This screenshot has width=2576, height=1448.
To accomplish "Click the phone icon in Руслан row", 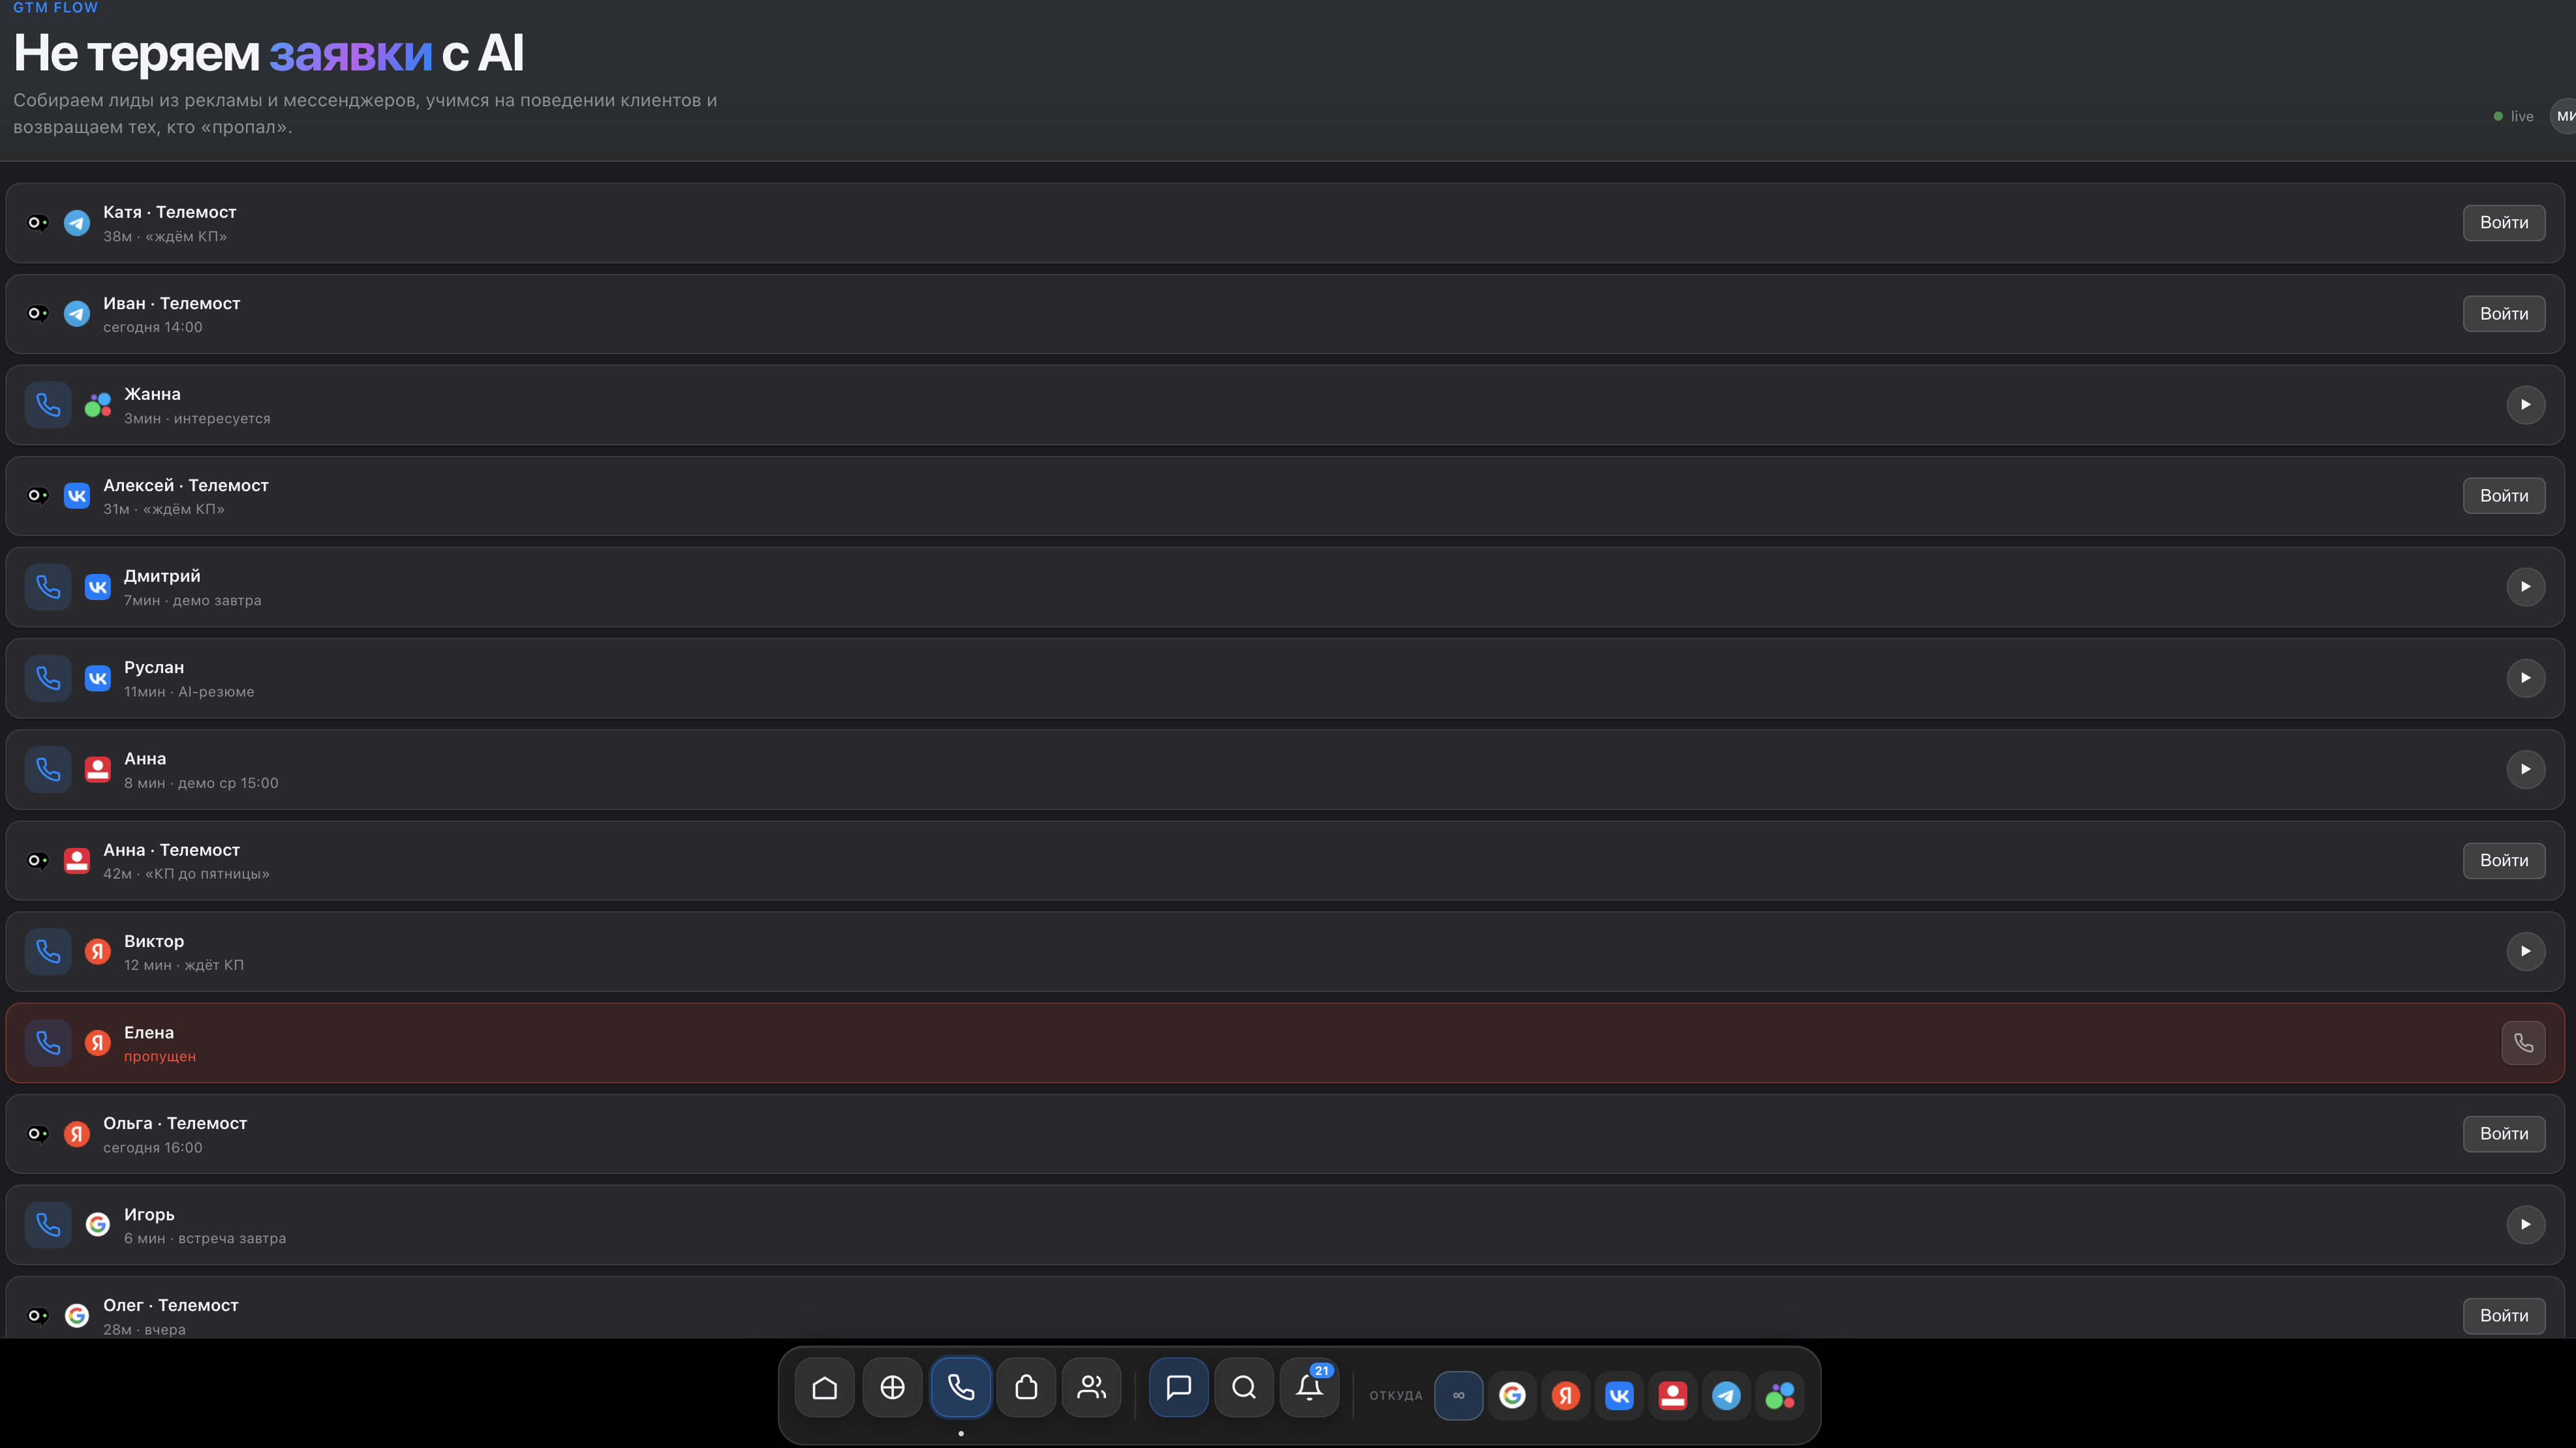I will pos(48,678).
